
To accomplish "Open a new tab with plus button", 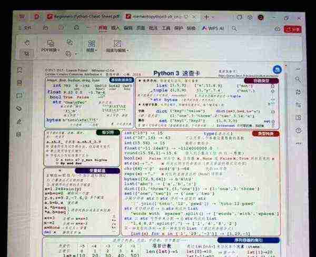I will [206, 17].
